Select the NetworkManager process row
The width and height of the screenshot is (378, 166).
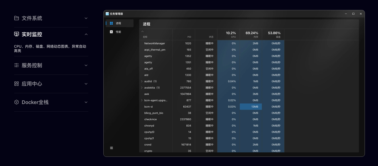pos(155,44)
